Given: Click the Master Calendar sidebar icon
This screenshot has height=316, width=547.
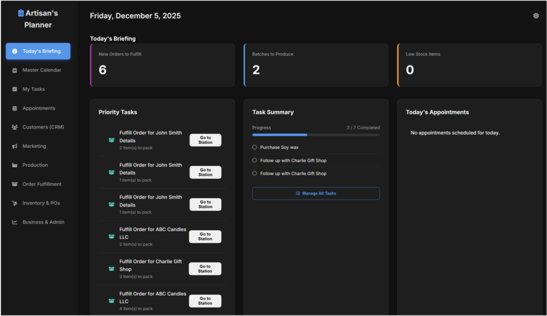Looking at the screenshot, I should 15,70.
